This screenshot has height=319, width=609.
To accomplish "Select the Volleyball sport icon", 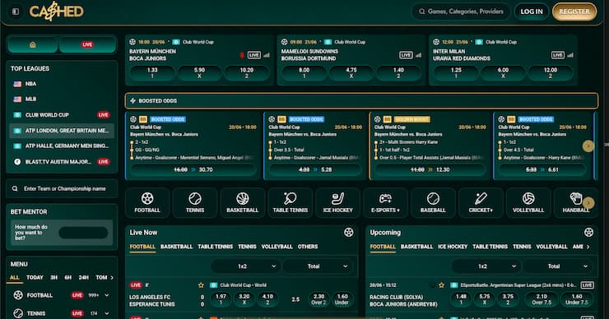I will pyautogui.click(x=528, y=202).
